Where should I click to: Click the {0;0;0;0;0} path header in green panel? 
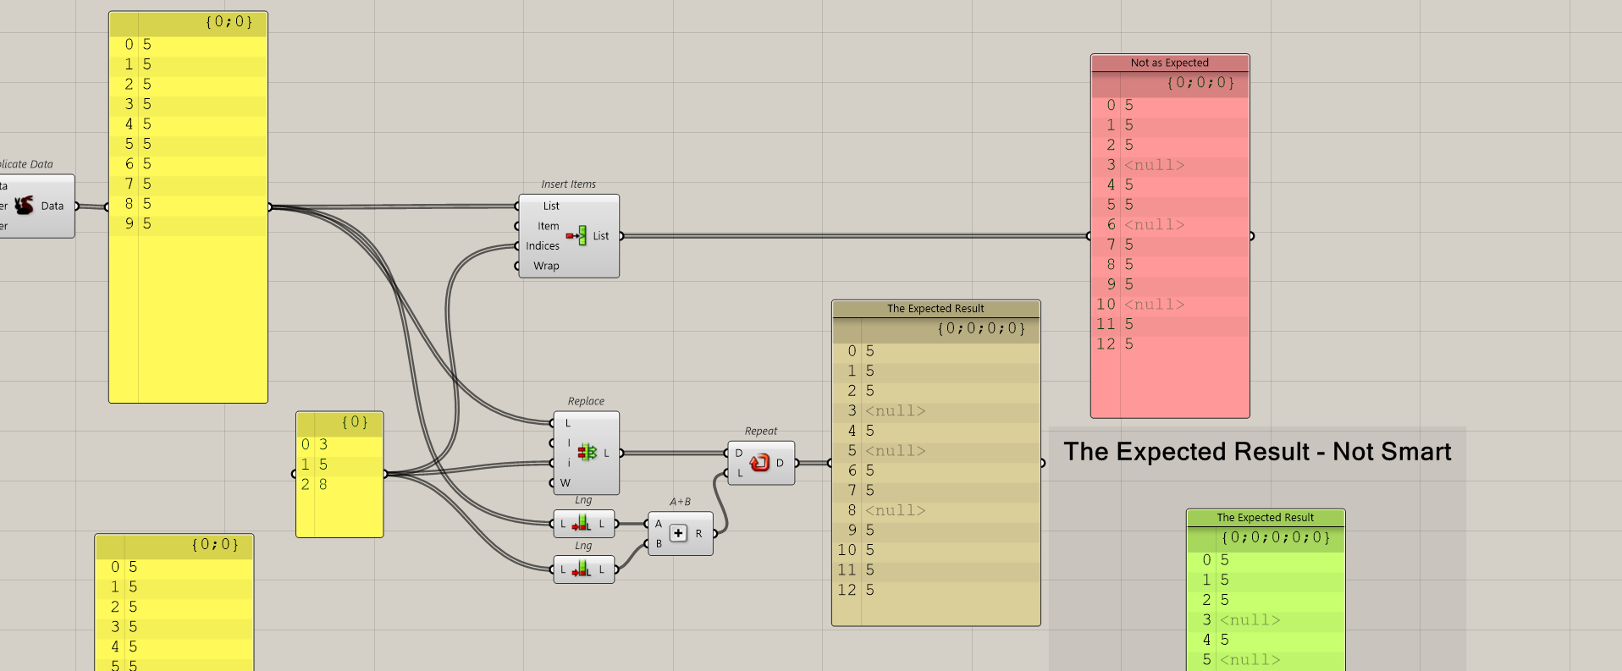[1276, 537]
